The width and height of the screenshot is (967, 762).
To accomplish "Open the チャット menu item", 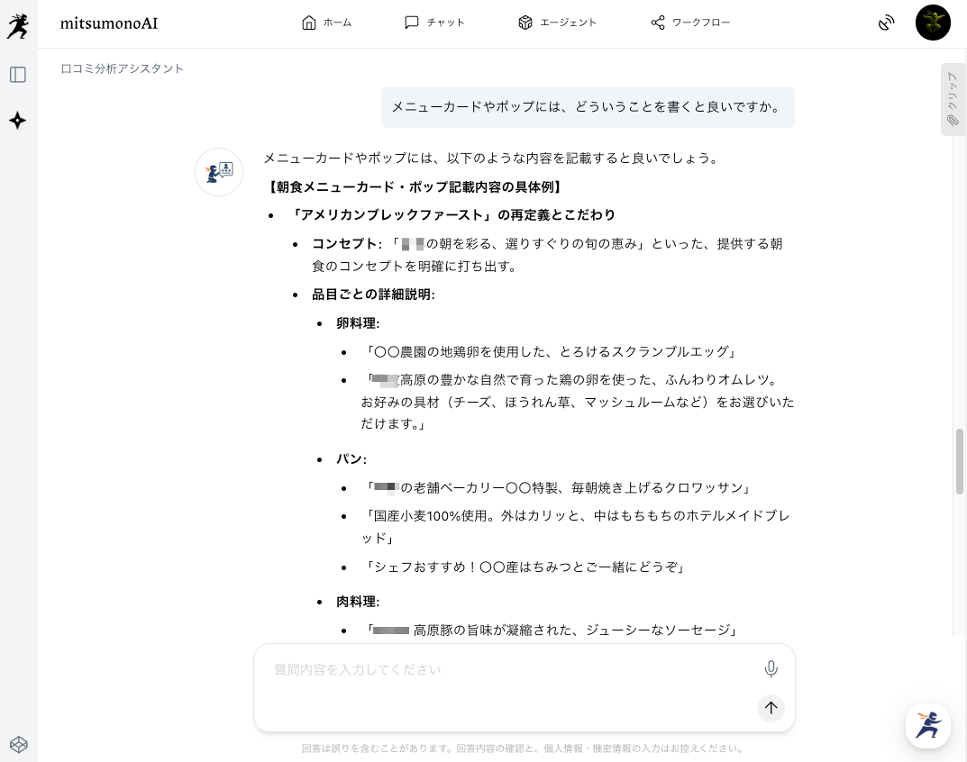I will coord(434,23).
